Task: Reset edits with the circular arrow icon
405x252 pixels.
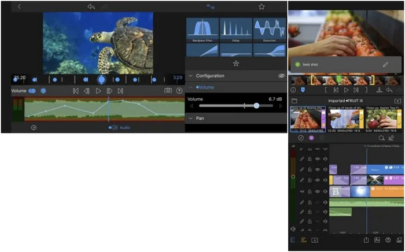Action: 34,127
